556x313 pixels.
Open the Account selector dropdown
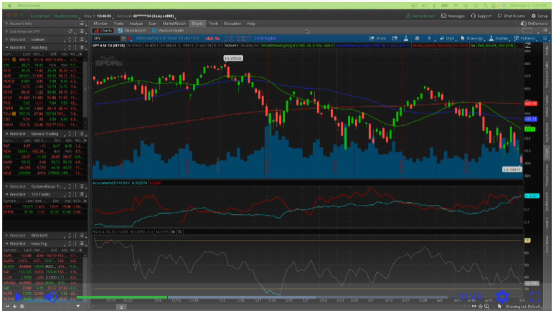146,16
